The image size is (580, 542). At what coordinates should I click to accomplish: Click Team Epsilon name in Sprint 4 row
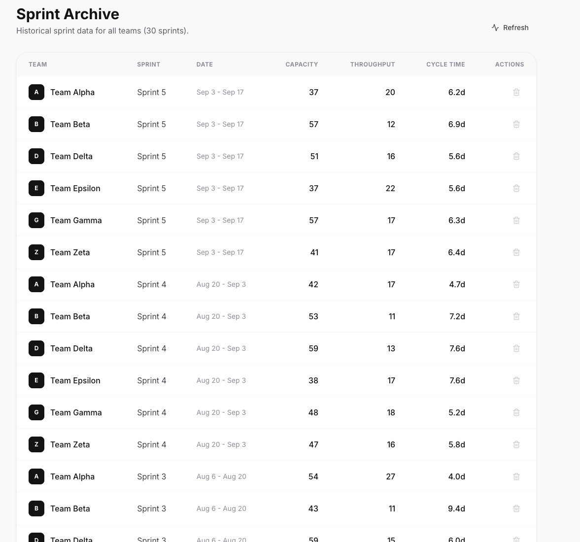(75, 381)
